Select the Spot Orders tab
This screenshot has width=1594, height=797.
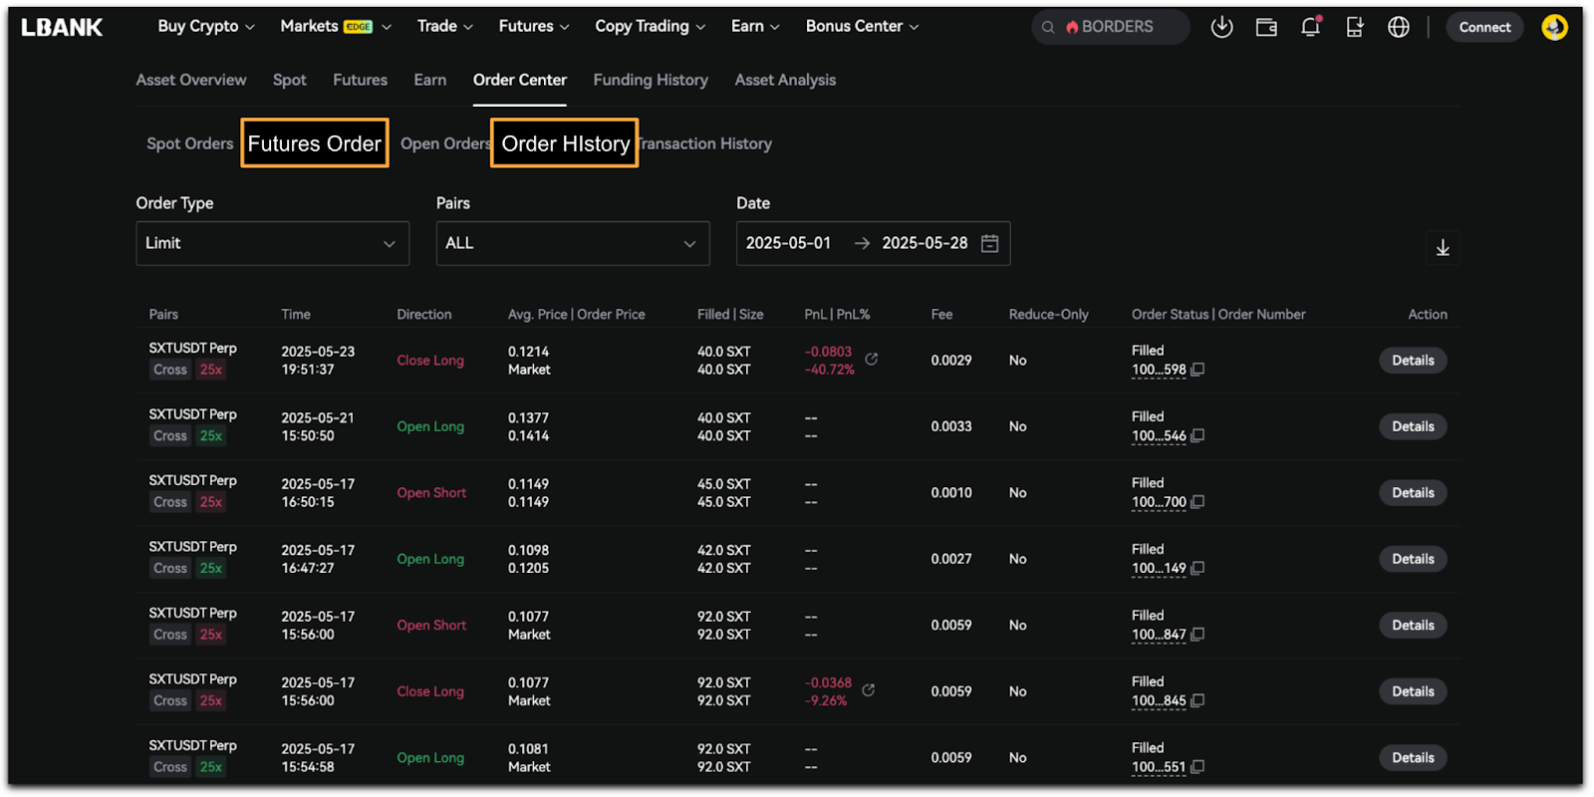pos(189,143)
